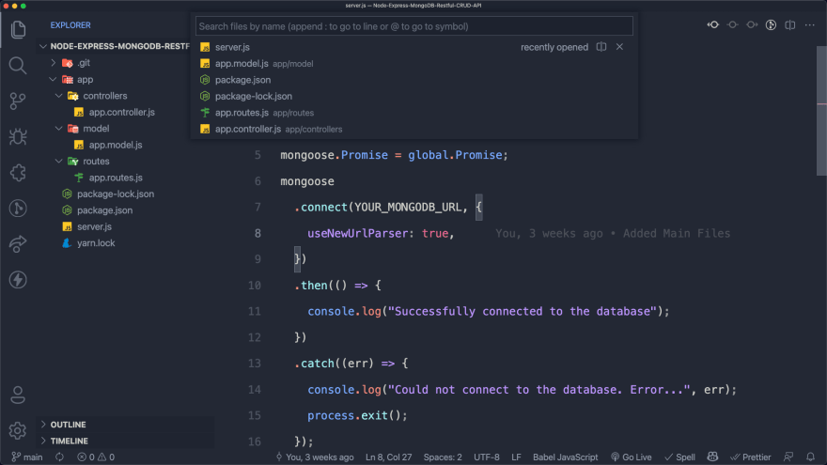Open Run and Debug bug icon
This screenshot has width=827, height=465.
tap(18, 136)
